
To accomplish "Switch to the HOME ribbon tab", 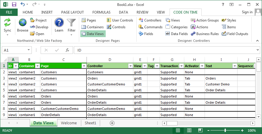I will pos(28,12).
